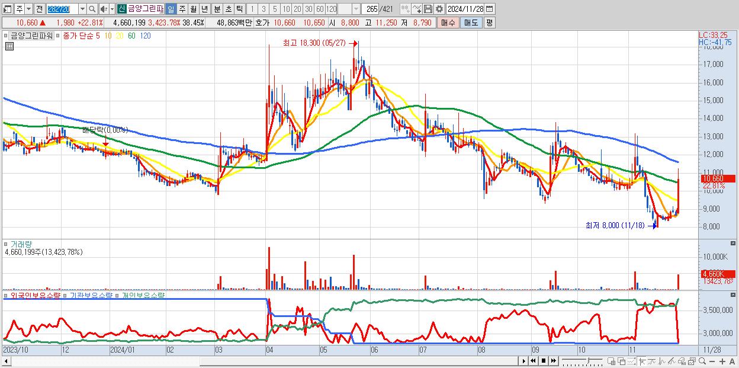Select the 월 monthly chart period
Screen dimensions: 739x368
pos(193,9)
